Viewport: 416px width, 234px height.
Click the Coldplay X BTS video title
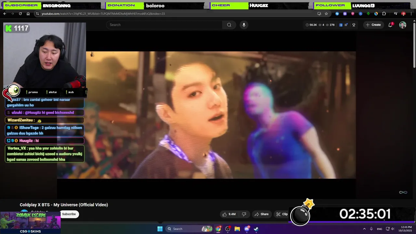click(x=64, y=205)
